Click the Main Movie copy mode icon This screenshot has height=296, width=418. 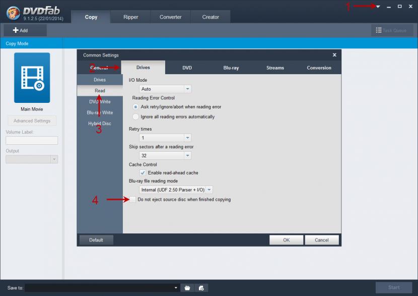(32, 78)
